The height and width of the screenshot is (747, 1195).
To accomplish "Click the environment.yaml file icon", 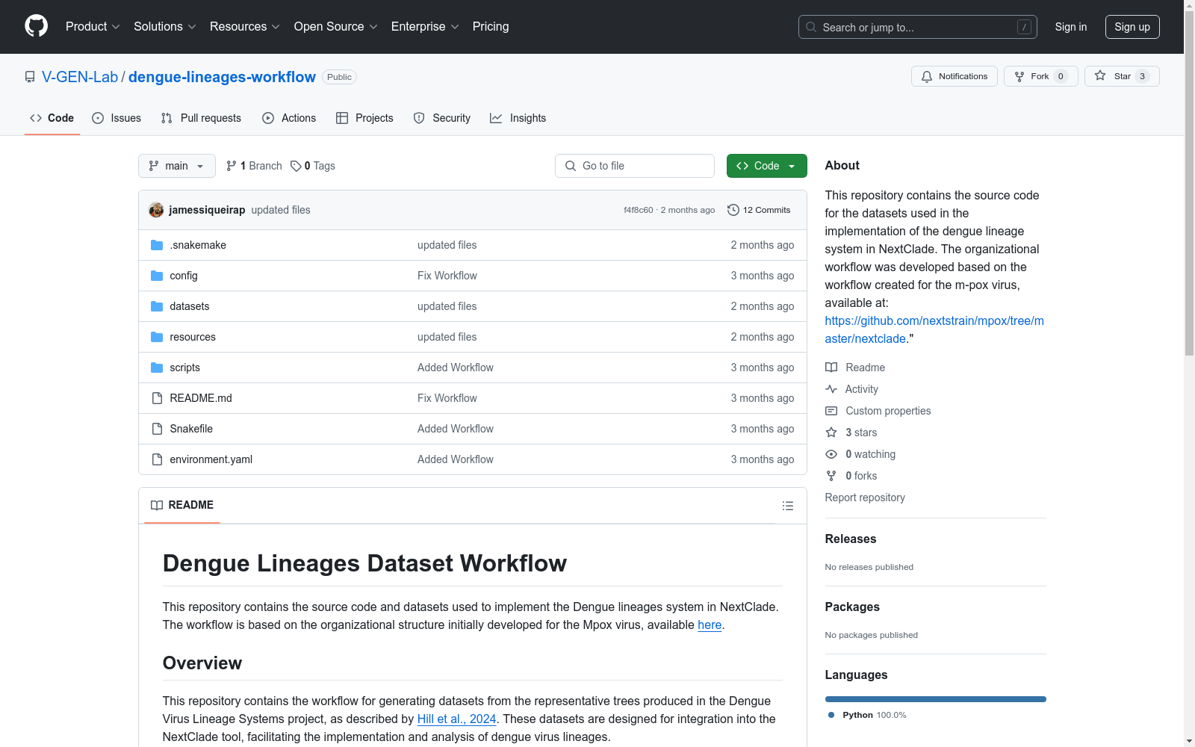I will (x=157, y=459).
